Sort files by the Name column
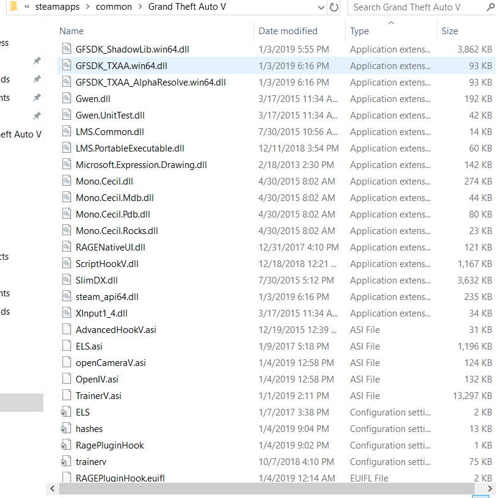Screen dimensions: 496x498 pos(71,31)
